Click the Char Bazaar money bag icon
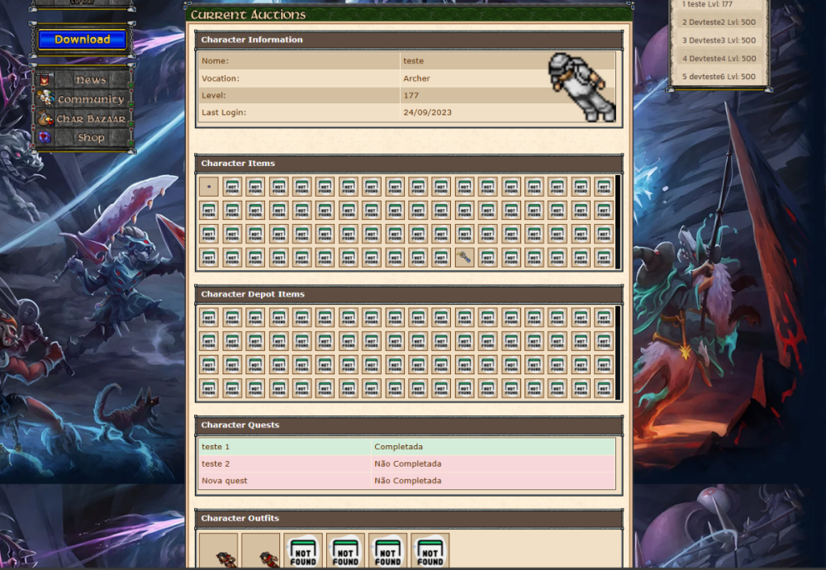The width and height of the screenshot is (826, 570). click(45, 119)
